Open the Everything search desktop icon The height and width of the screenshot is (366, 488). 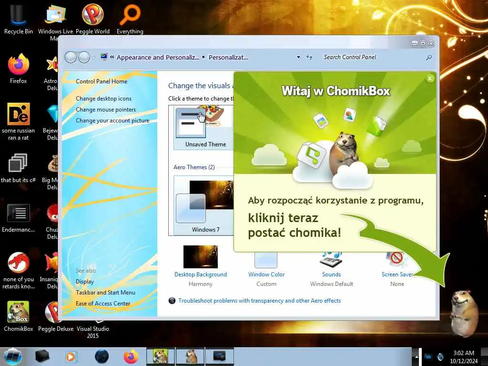pos(130,19)
